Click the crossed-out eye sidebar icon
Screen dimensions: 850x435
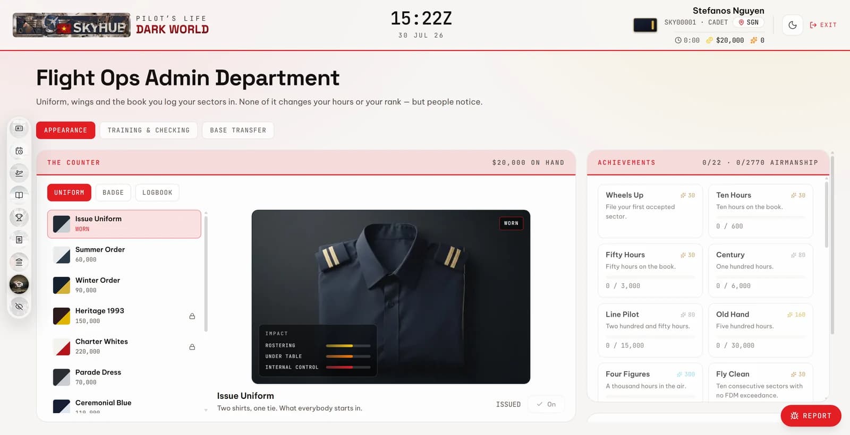tap(19, 306)
